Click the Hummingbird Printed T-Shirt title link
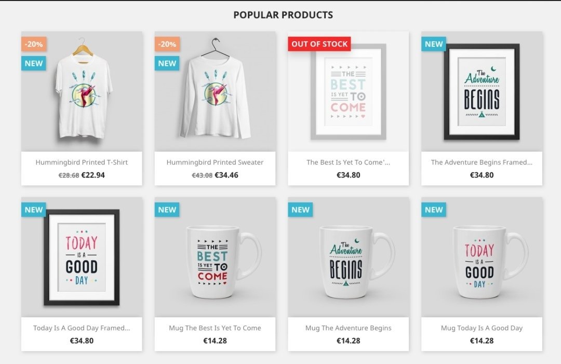This screenshot has width=561, height=364. [x=82, y=163]
